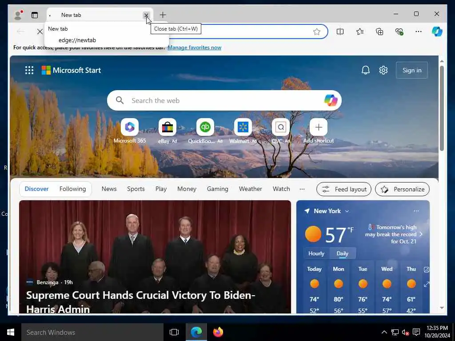Open page settings gear icon
This screenshot has height=341, width=455.
click(x=383, y=70)
